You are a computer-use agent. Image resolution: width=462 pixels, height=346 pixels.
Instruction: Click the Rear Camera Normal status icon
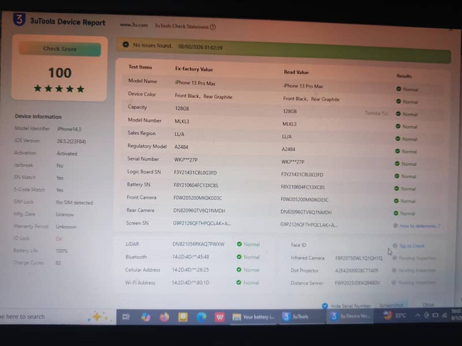[x=396, y=213]
